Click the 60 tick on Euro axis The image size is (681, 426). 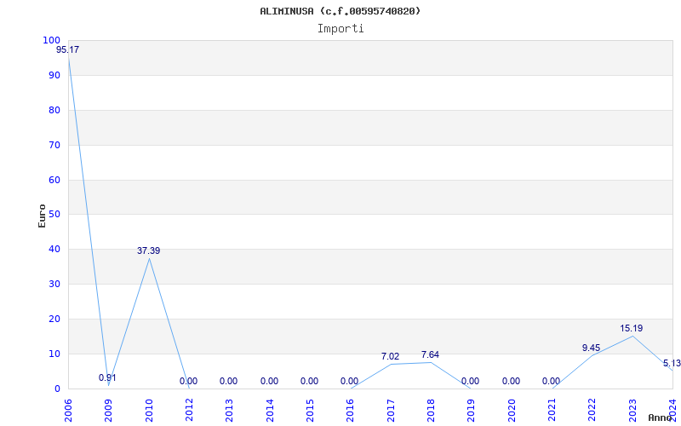click(54, 180)
